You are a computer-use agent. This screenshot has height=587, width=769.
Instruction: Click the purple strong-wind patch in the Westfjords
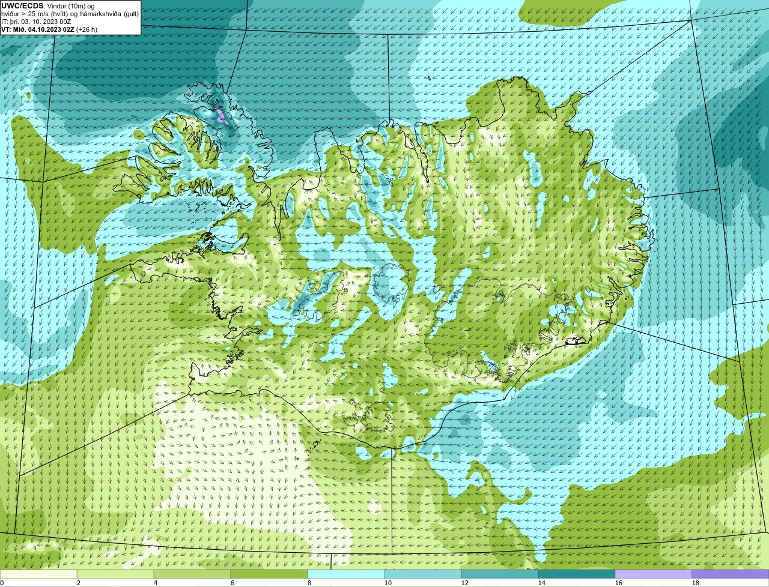221,116
